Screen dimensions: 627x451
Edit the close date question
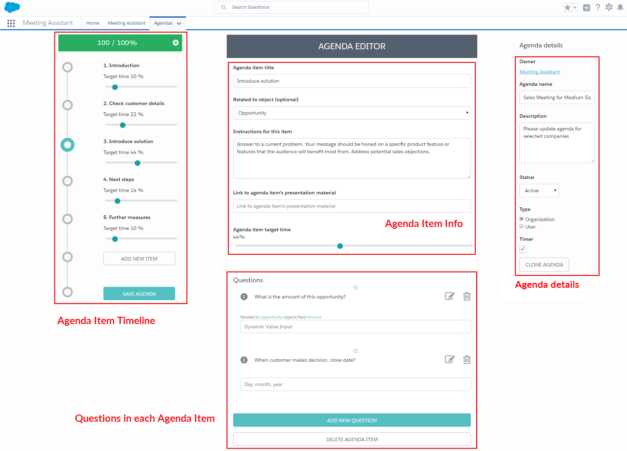click(x=449, y=359)
